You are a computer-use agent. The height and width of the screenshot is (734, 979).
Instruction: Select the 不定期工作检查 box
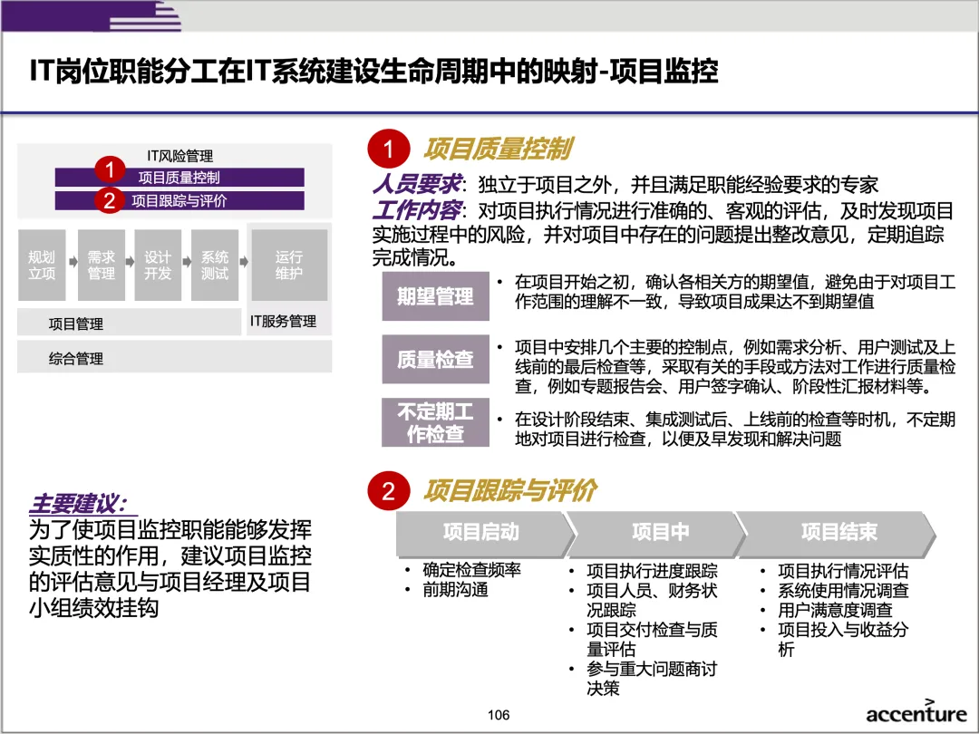coord(435,422)
